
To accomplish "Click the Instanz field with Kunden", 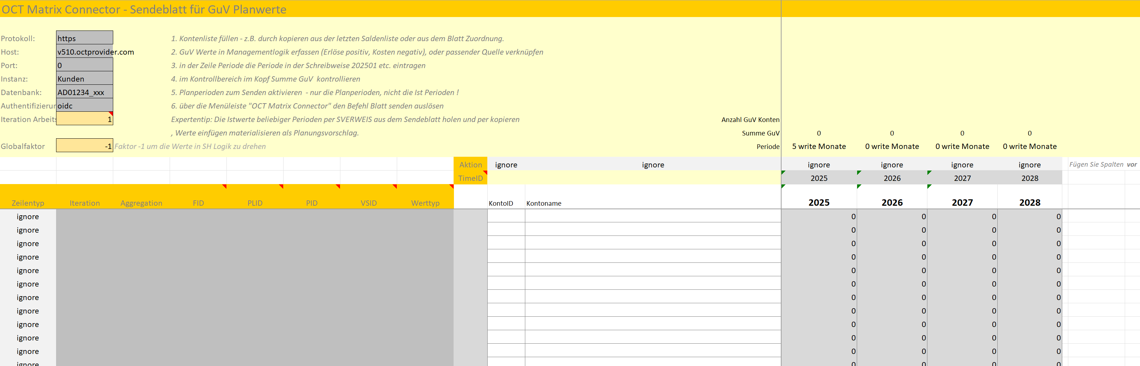I will (84, 79).
